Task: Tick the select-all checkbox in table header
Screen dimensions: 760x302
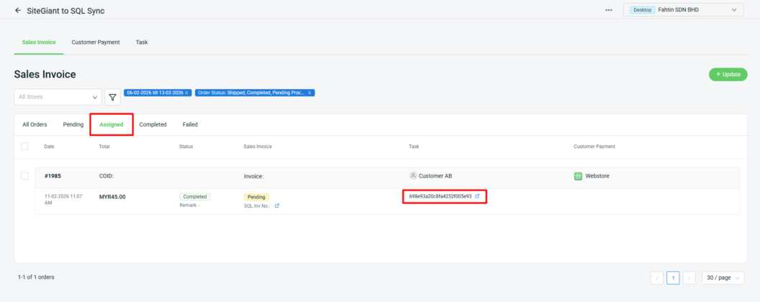Action: pyautogui.click(x=24, y=146)
